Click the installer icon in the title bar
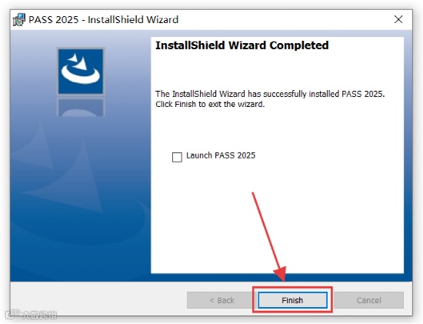The height and width of the screenshot is (324, 423). coord(19,20)
